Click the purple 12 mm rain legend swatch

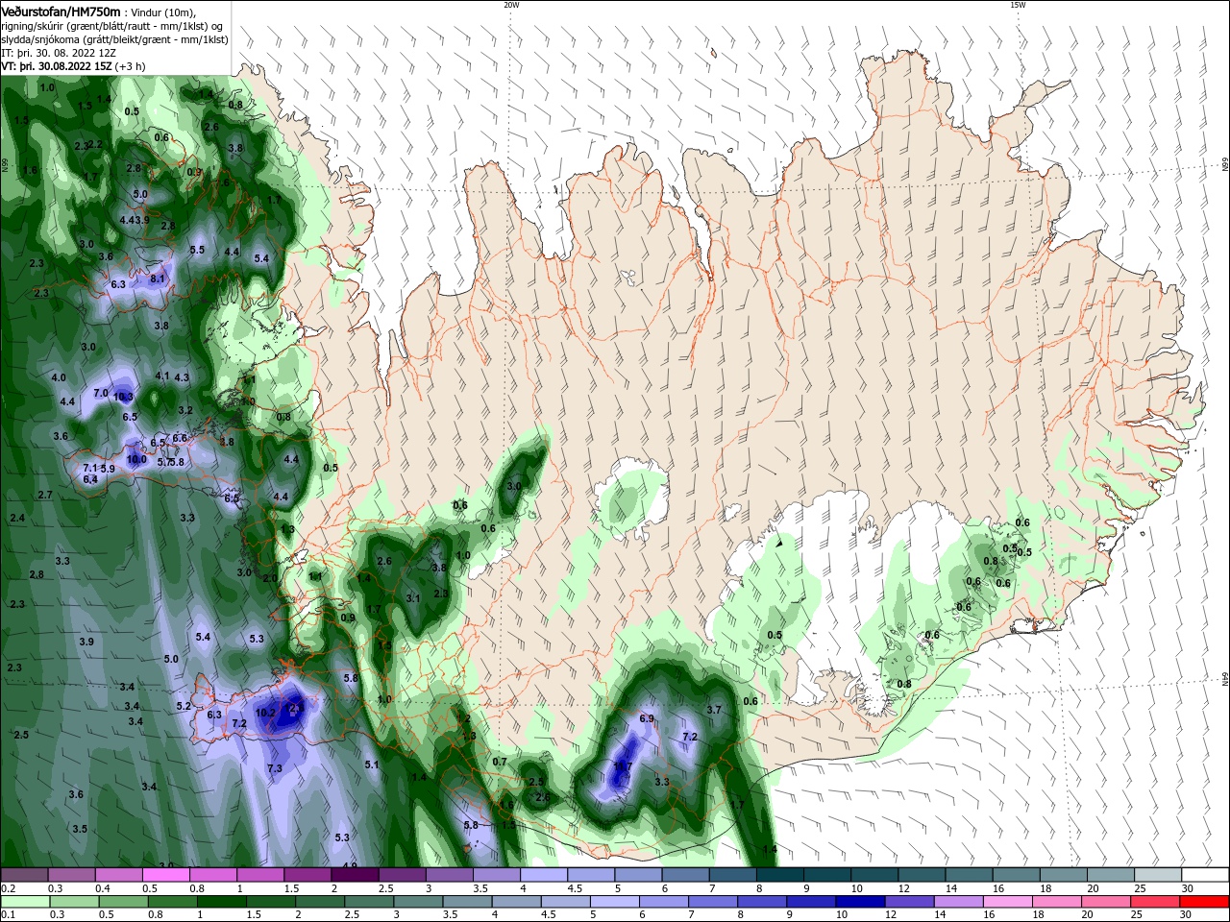(x=907, y=902)
